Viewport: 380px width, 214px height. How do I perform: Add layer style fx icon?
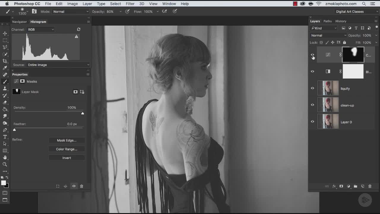tap(334, 186)
